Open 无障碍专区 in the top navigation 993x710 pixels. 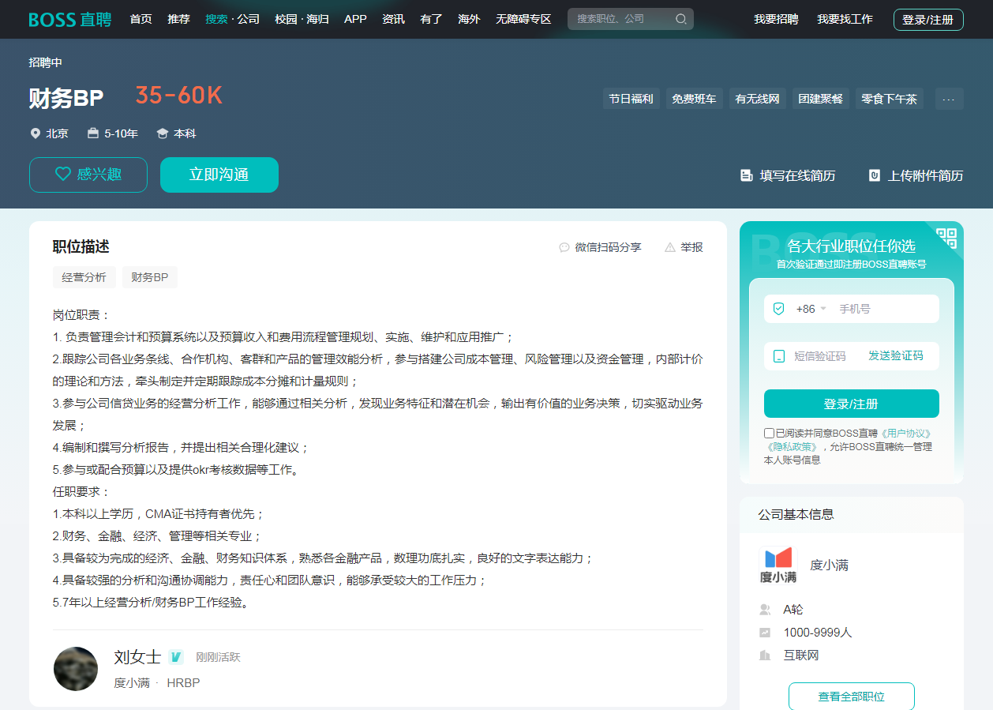[x=523, y=19]
